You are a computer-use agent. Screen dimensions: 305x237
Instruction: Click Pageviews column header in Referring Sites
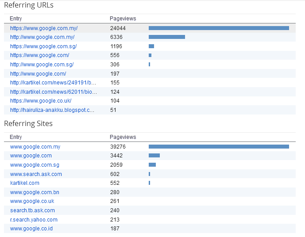123,137
